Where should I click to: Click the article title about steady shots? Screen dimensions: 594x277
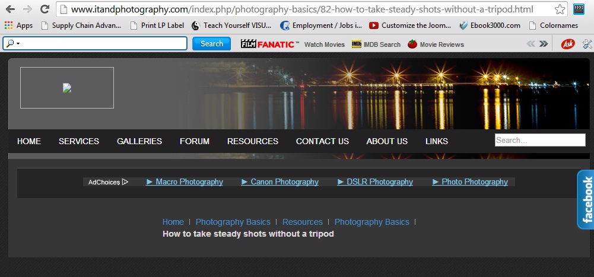click(248, 234)
